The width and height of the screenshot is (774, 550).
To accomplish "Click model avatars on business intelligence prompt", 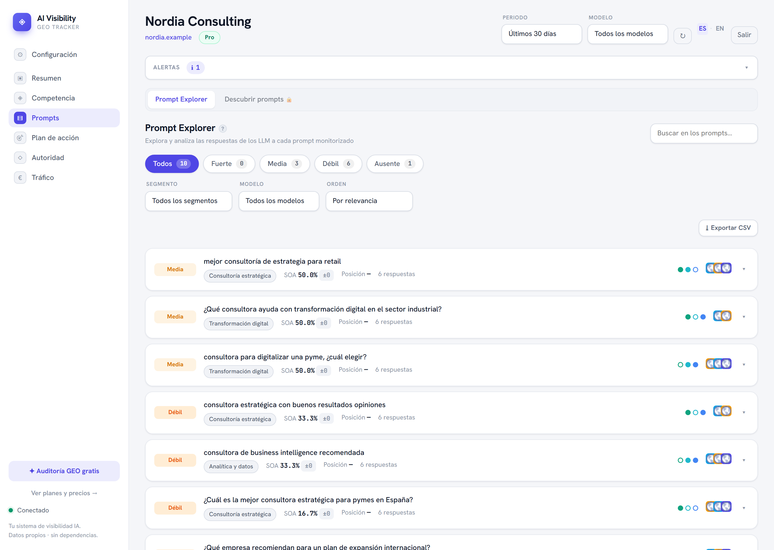I will (x=718, y=459).
